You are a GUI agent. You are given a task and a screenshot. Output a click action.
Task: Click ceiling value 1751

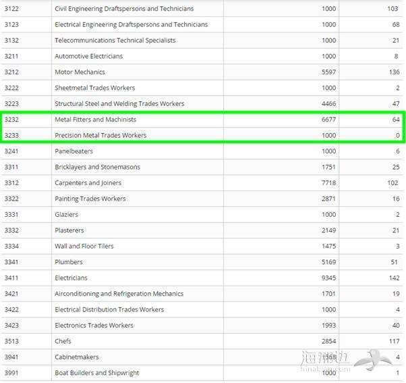click(328, 167)
